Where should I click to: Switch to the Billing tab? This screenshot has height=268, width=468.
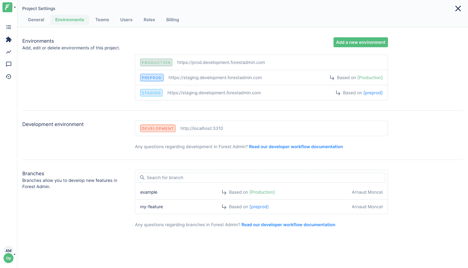pyautogui.click(x=173, y=20)
